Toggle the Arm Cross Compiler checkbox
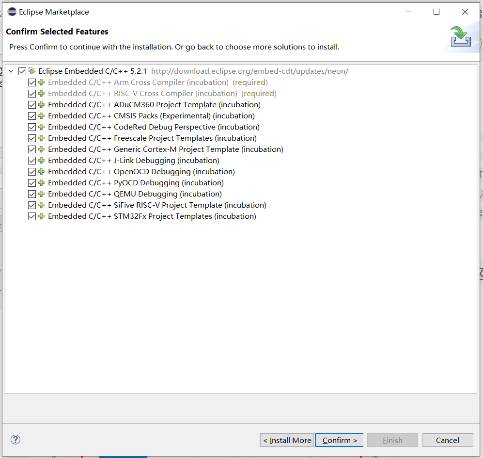The width and height of the screenshot is (483, 458). tap(31, 82)
